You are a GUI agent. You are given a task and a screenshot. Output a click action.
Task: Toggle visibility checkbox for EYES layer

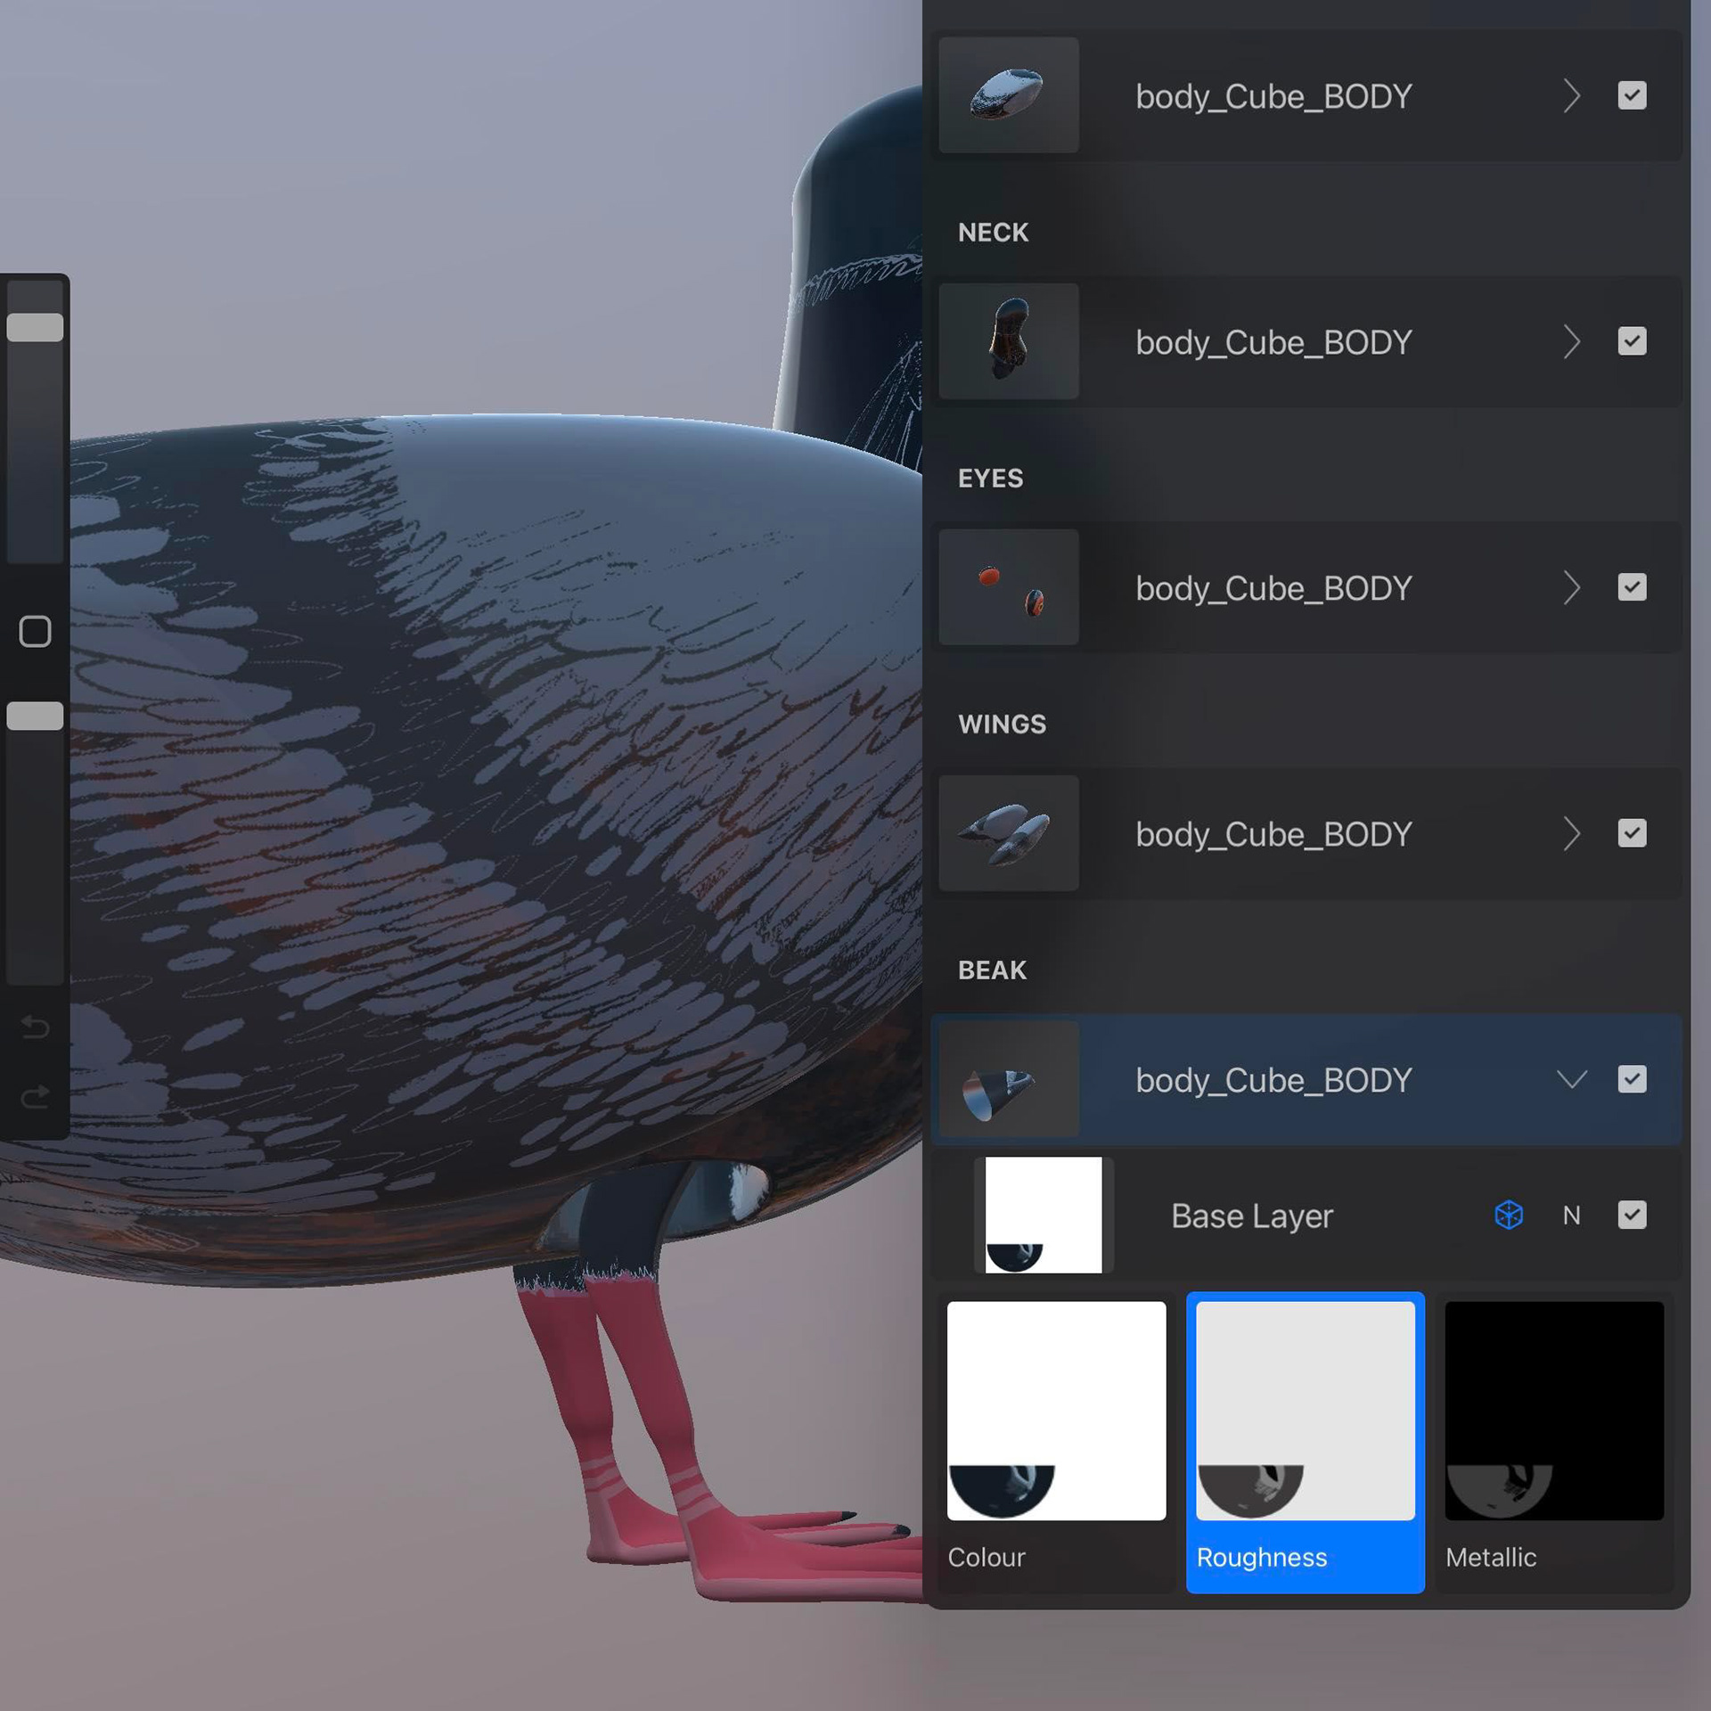point(1632,587)
